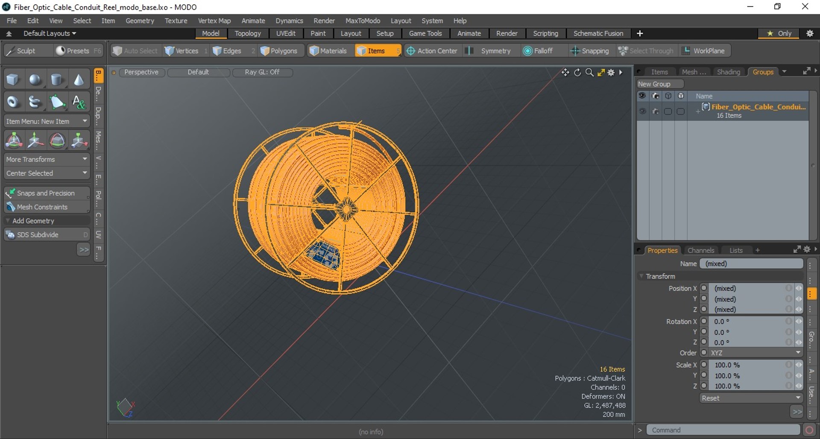Screen dimensions: 820x439
Task: Click the Name field showing (mixed)
Action: [751, 263]
